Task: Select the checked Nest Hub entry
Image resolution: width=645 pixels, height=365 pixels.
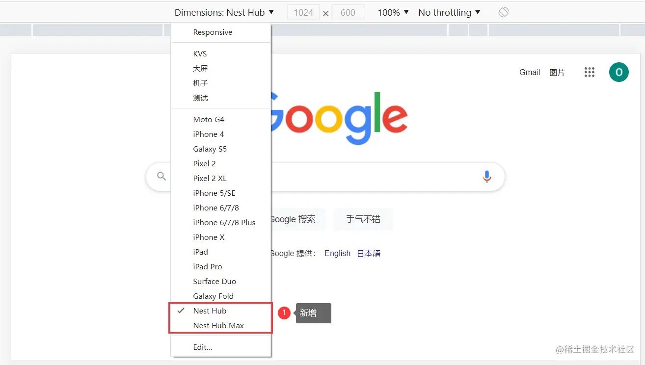Action: pyautogui.click(x=221, y=311)
